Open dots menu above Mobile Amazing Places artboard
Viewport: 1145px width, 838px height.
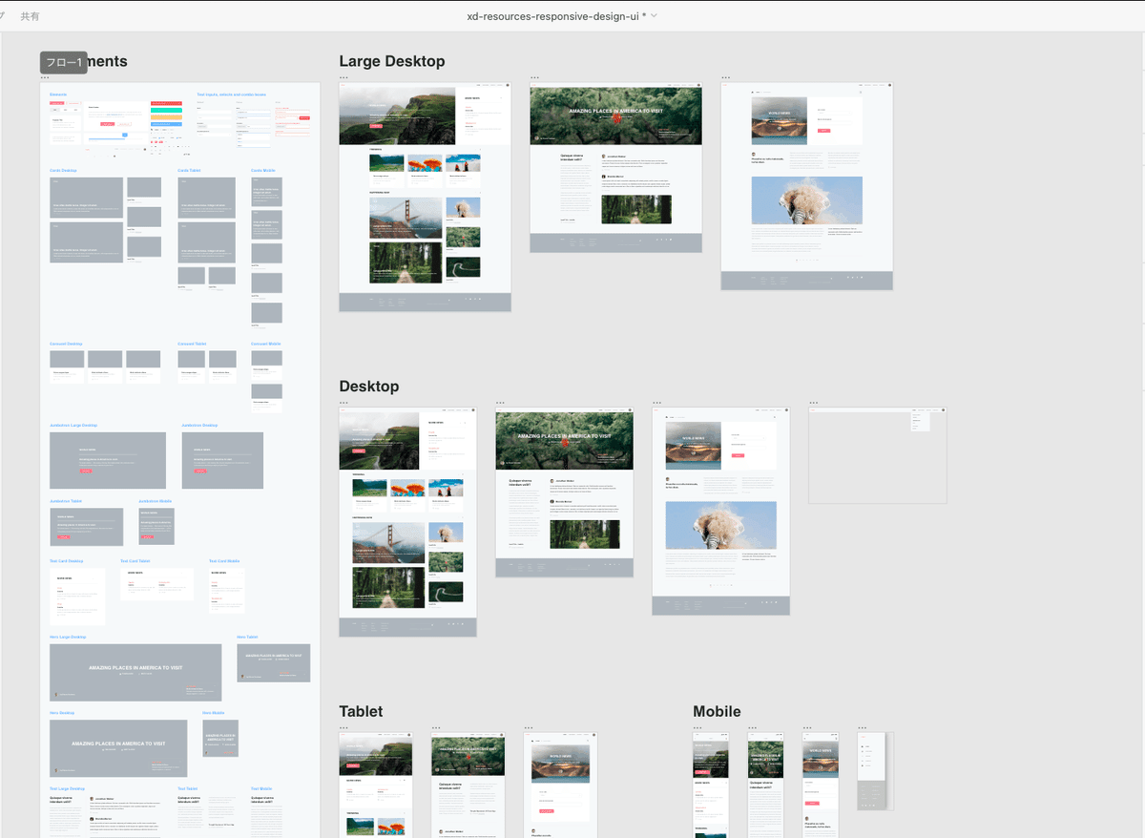752,728
